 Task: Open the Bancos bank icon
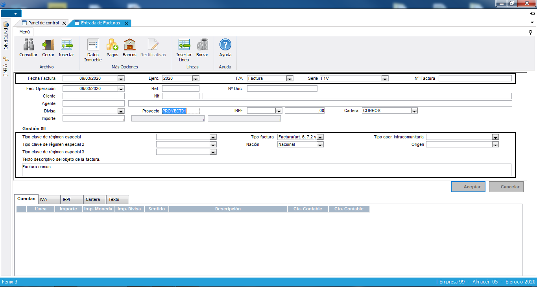click(x=129, y=45)
